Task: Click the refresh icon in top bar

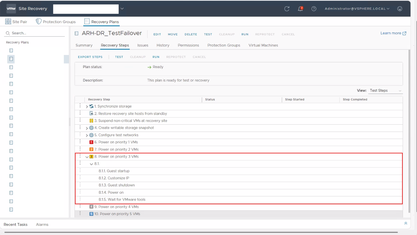Action: 287,9
